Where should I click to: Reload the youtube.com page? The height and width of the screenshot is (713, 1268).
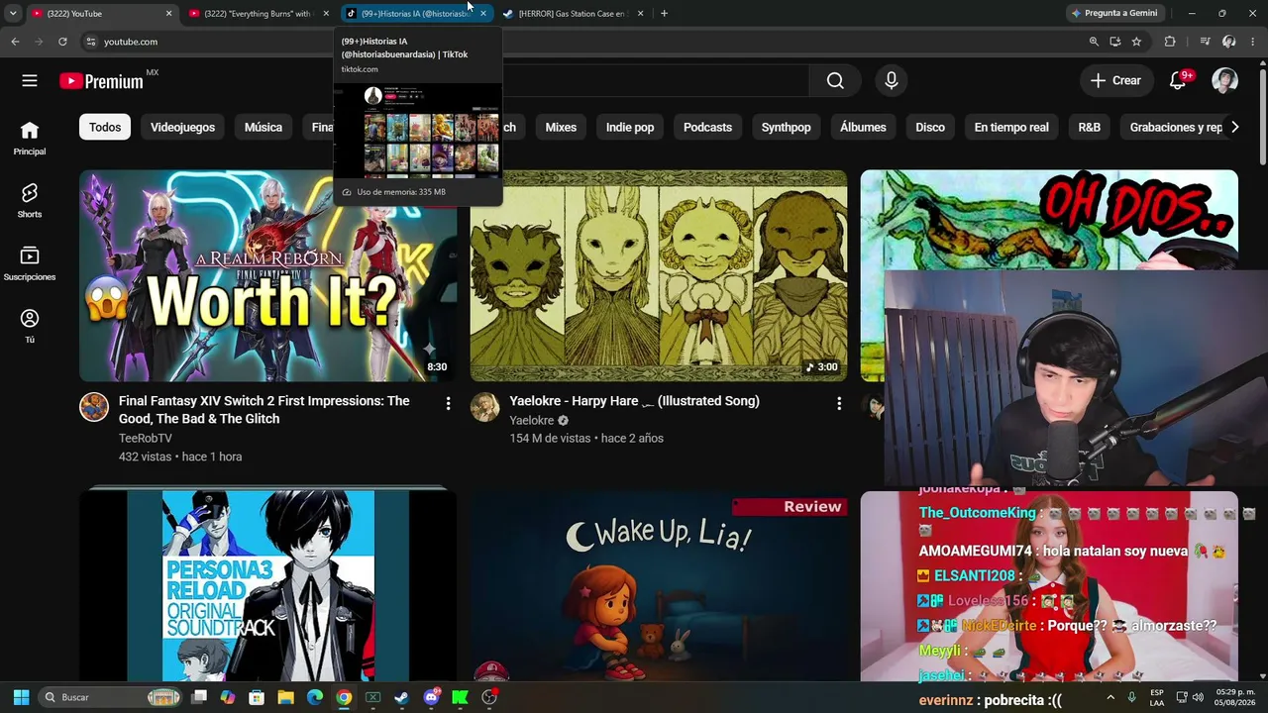pos(62,42)
